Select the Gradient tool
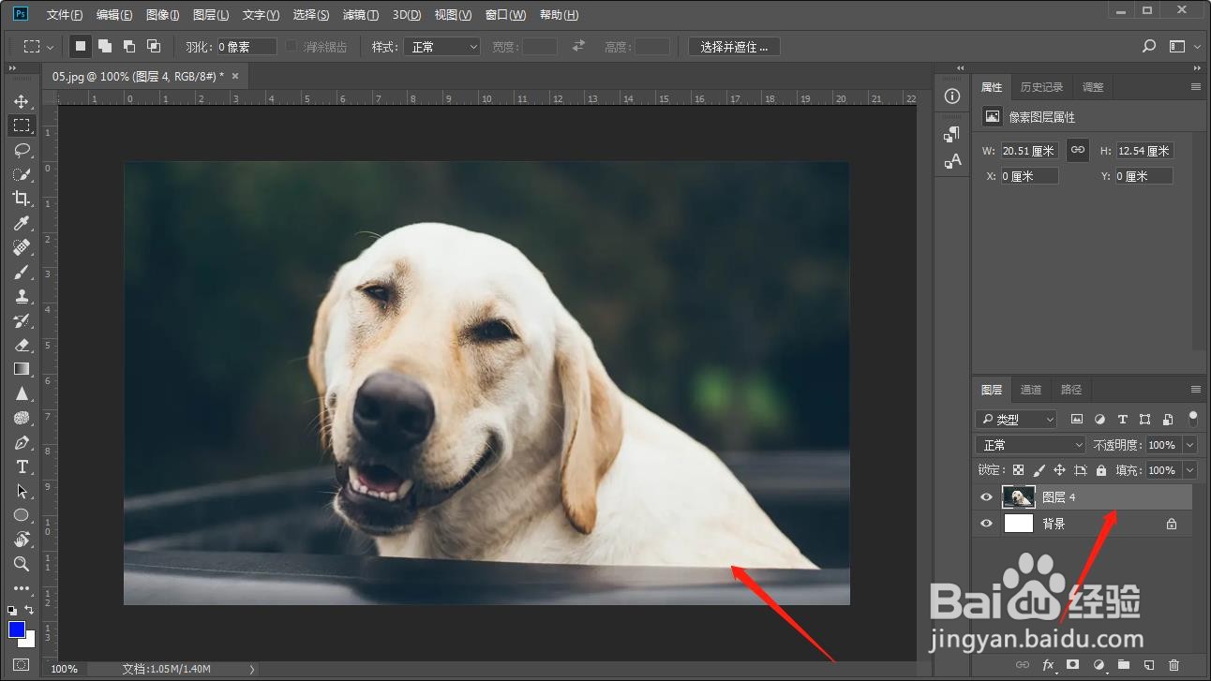The height and width of the screenshot is (681, 1211). [21, 369]
